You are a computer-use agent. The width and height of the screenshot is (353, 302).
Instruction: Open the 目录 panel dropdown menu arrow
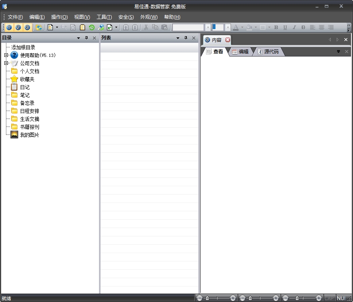click(x=78, y=38)
